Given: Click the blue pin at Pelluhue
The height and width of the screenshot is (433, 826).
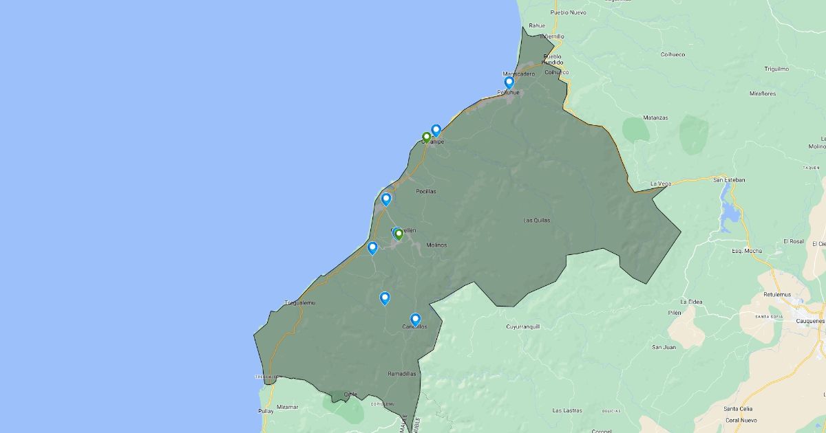Looking at the screenshot, I should [x=509, y=82].
